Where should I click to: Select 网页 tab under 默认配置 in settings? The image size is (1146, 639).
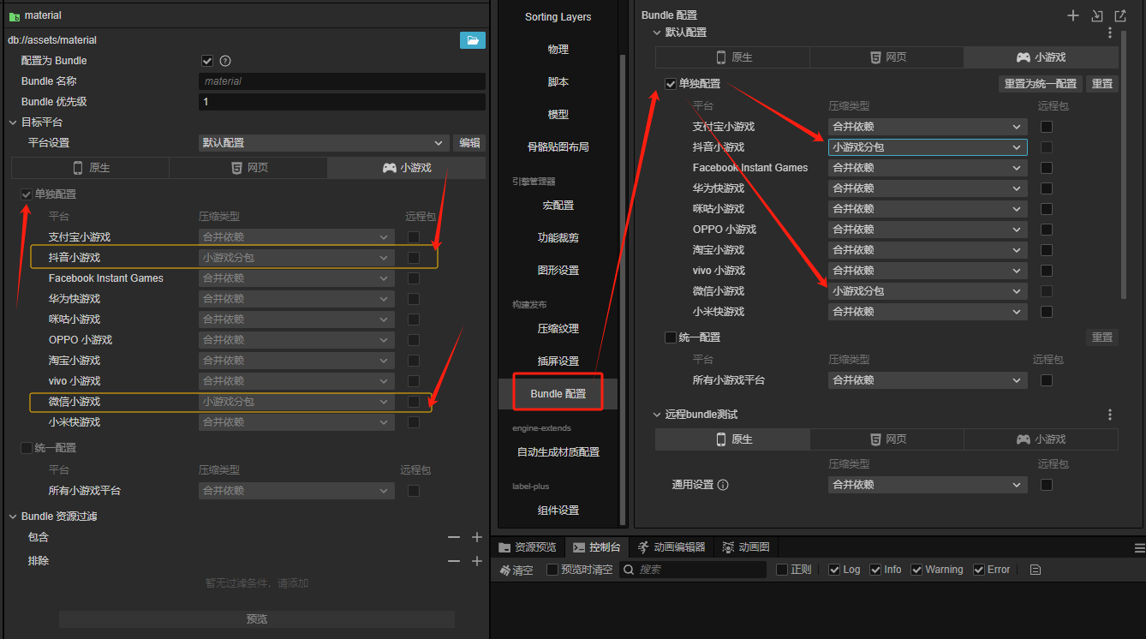point(886,57)
